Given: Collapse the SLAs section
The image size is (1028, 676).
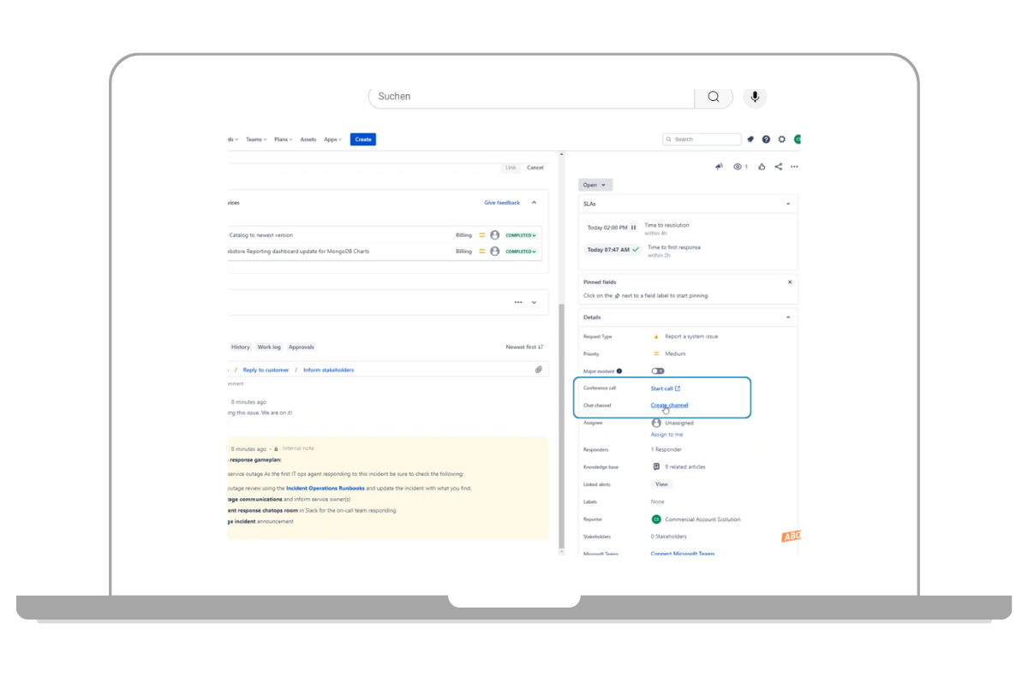Looking at the screenshot, I should click(x=789, y=204).
